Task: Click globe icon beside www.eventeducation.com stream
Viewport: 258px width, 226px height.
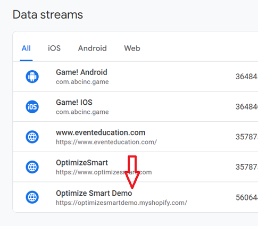Action: click(x=32, y=137)
